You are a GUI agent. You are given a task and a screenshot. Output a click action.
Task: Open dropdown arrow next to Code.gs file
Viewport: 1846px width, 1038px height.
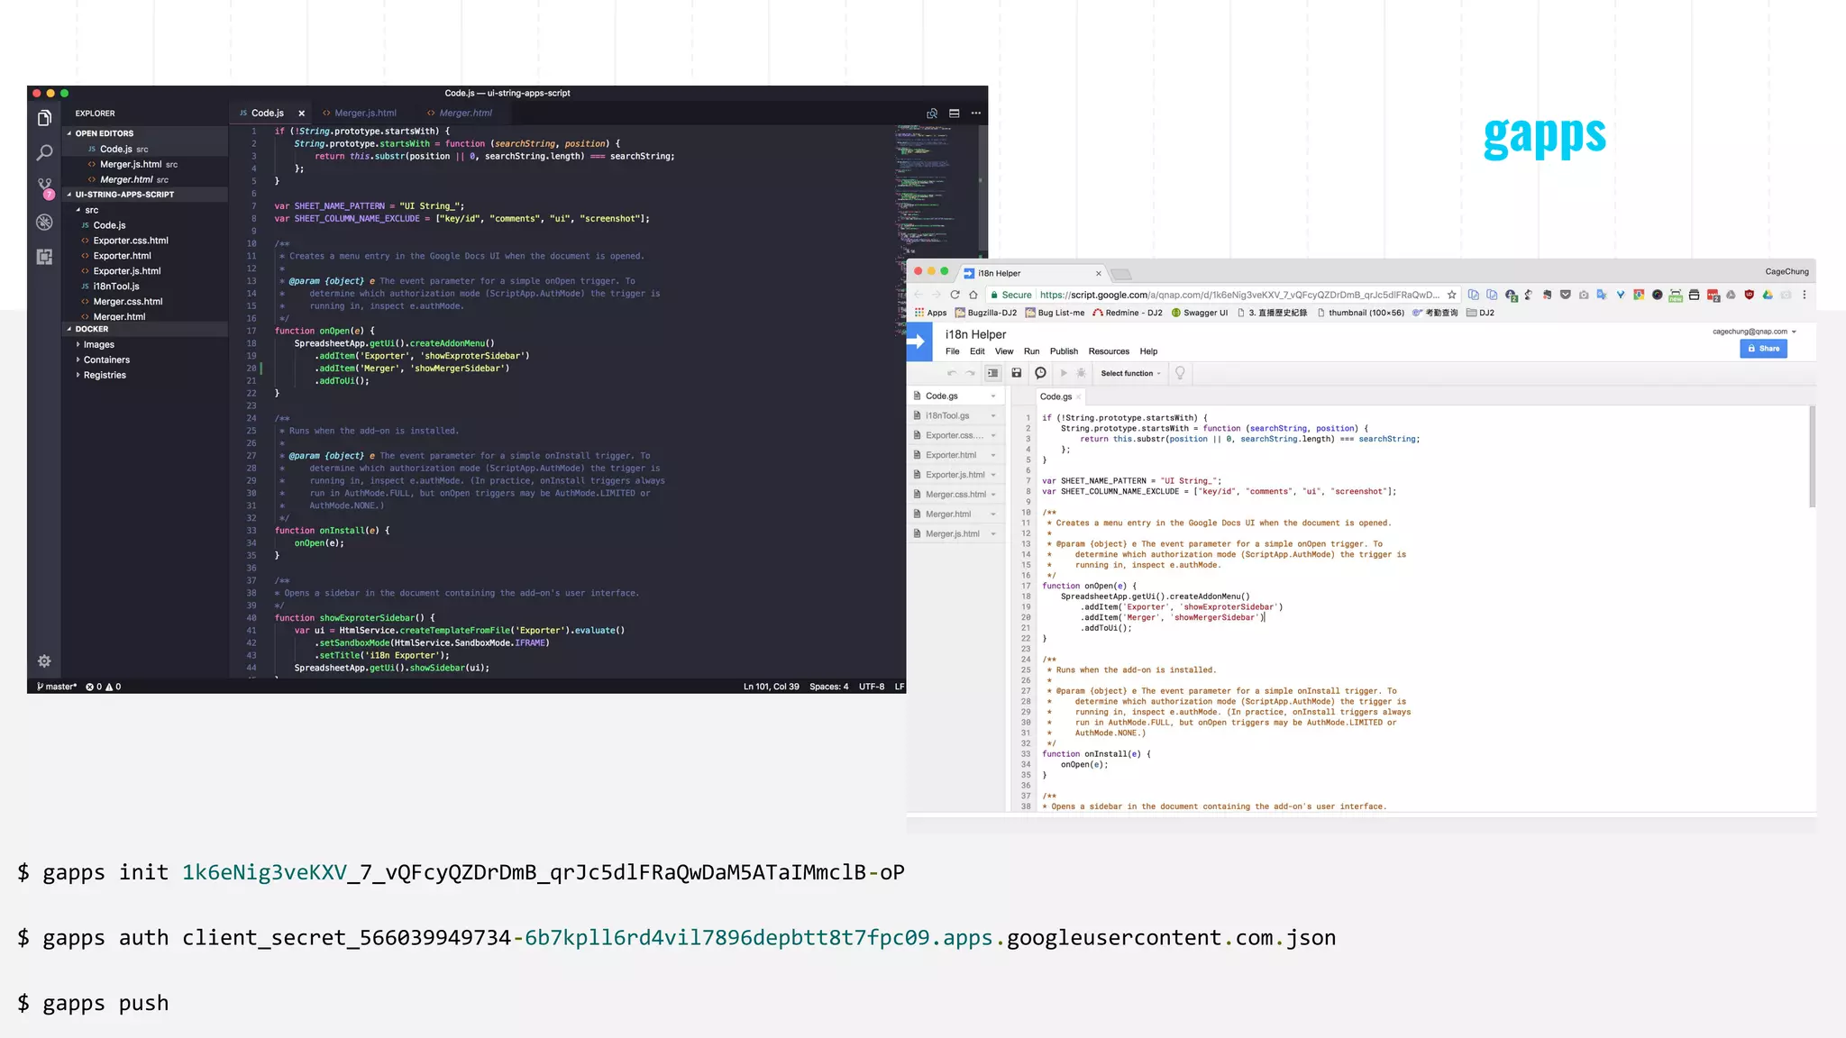tap(993, 396)
